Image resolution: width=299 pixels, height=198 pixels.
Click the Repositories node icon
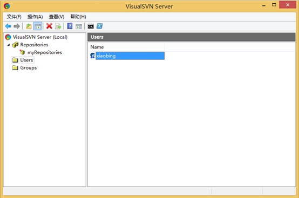pyautogui.click(x=15, y=45)
